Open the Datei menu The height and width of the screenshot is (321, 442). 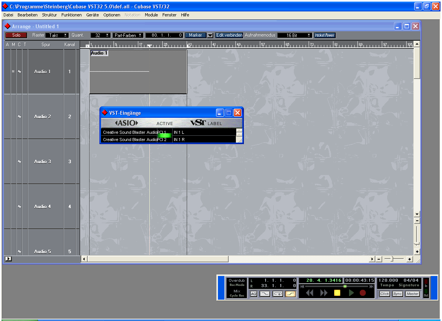coord(8,15)
